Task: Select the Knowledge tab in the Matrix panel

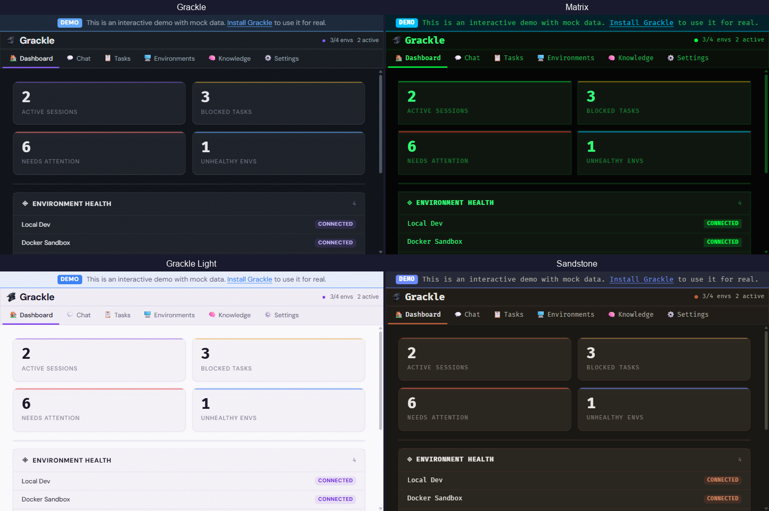Action: [631, 58]
